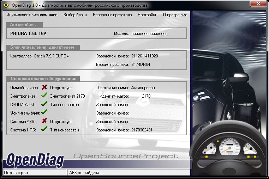269x179 pixels.
Task: Click the red cross next to Система ABS
Action: [44, 121]
